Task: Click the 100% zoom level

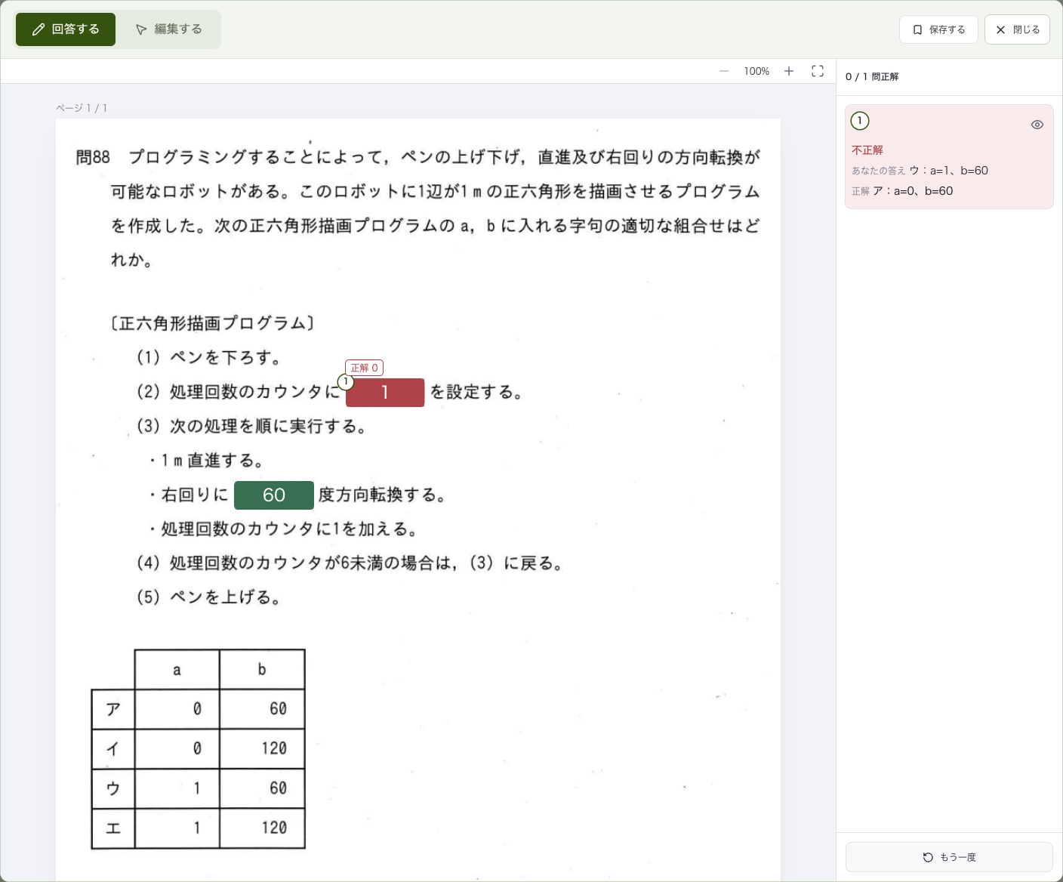Action: pos(756,71)
